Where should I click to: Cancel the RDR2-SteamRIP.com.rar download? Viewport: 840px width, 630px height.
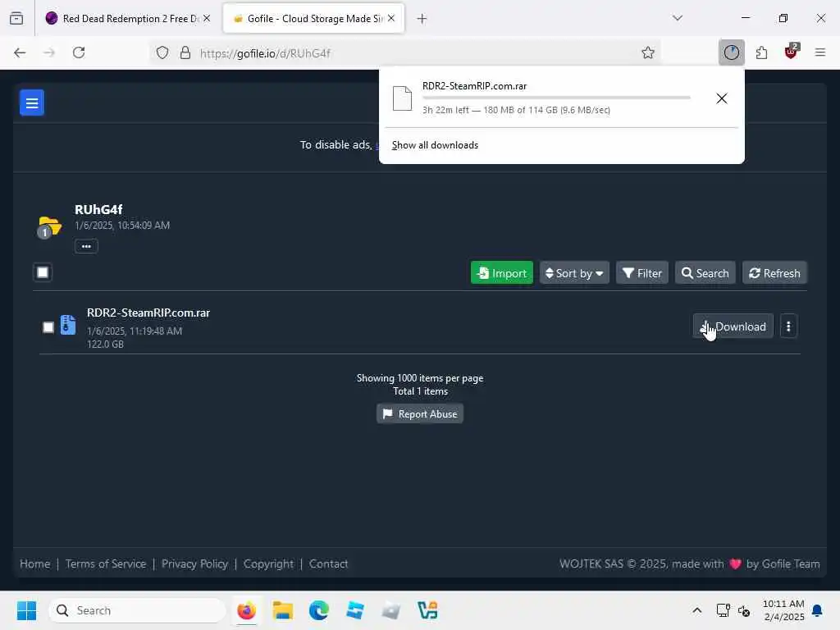coord(722,98)
